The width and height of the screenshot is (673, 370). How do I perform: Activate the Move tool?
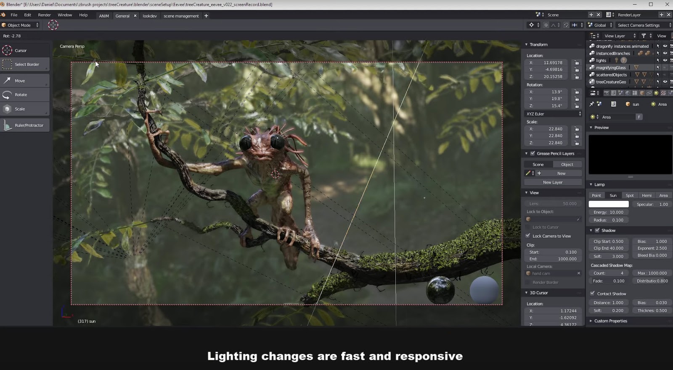tap(25, 81)
